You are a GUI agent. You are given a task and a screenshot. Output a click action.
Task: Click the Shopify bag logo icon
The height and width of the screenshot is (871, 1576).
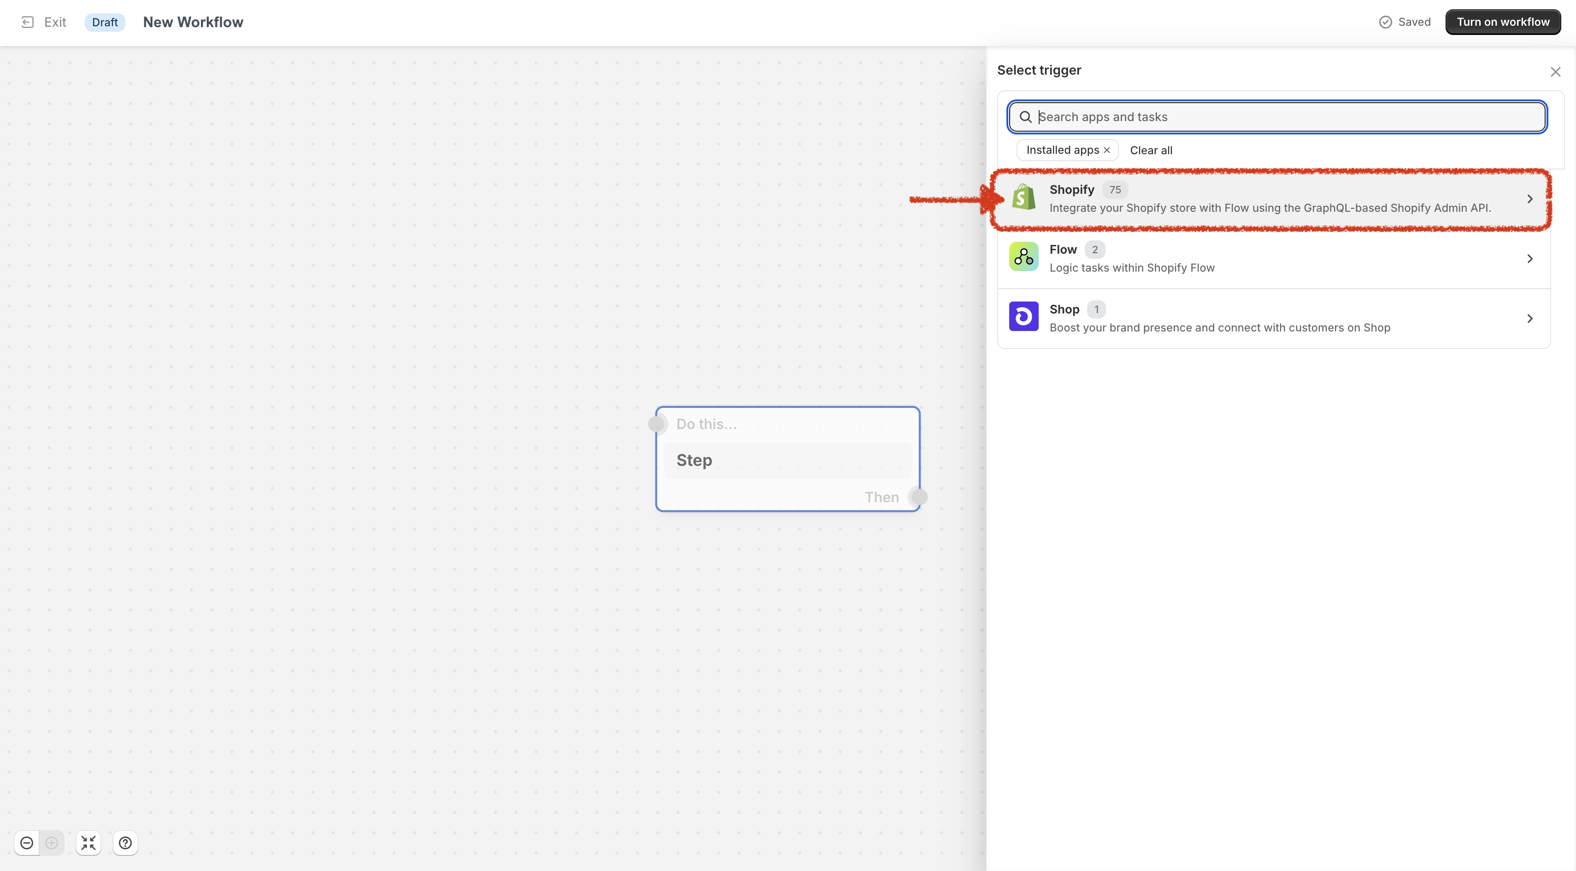[x=1023, y=197]
